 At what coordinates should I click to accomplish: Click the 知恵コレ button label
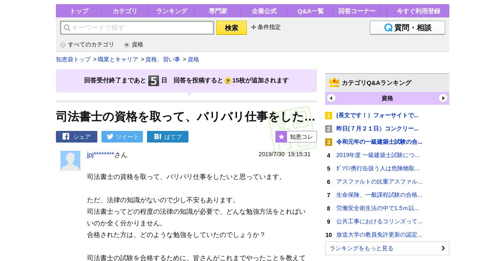[x=302, y=137]
